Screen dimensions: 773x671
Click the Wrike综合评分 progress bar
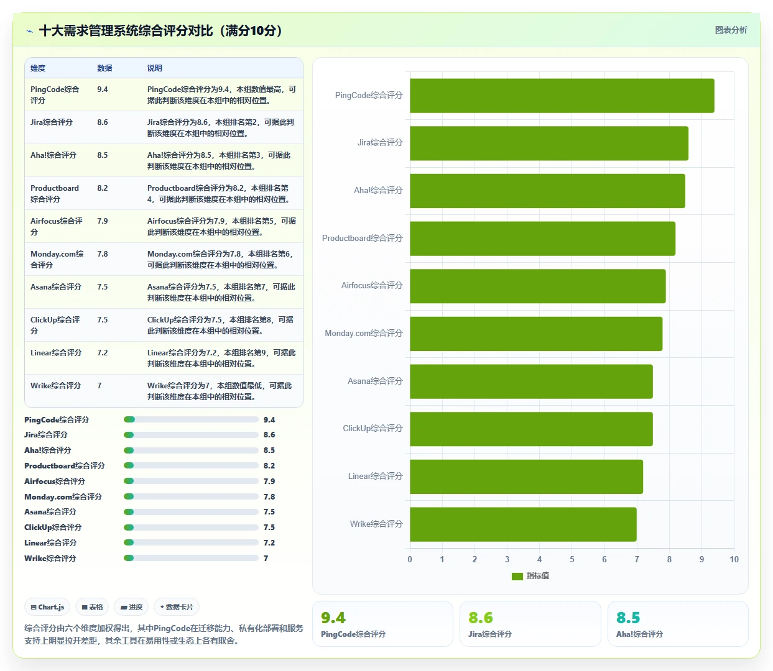[x=191, y=558]
